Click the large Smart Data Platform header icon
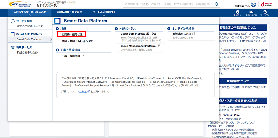278x138 pixels. coord(58,21)
